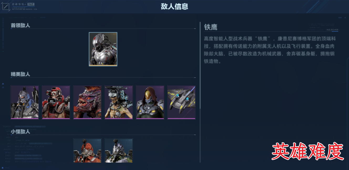This screenshot has height=170, width=349.
Task: Click the 铁鹰 enemy name heading
Action: tap(211, 27)
